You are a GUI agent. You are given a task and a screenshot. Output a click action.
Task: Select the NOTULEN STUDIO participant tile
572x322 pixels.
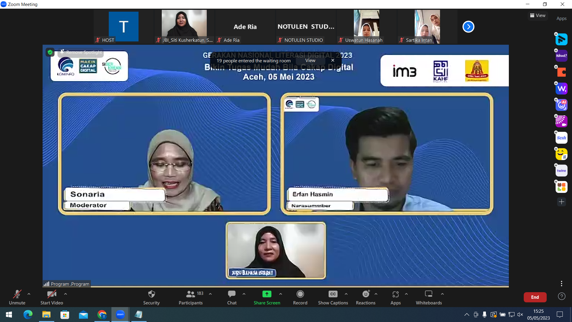(x=306, y=27)
